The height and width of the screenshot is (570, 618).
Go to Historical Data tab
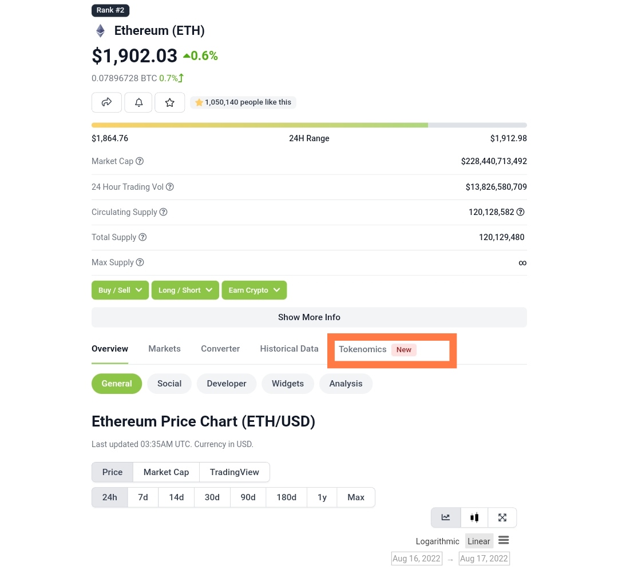coord(290,349)
